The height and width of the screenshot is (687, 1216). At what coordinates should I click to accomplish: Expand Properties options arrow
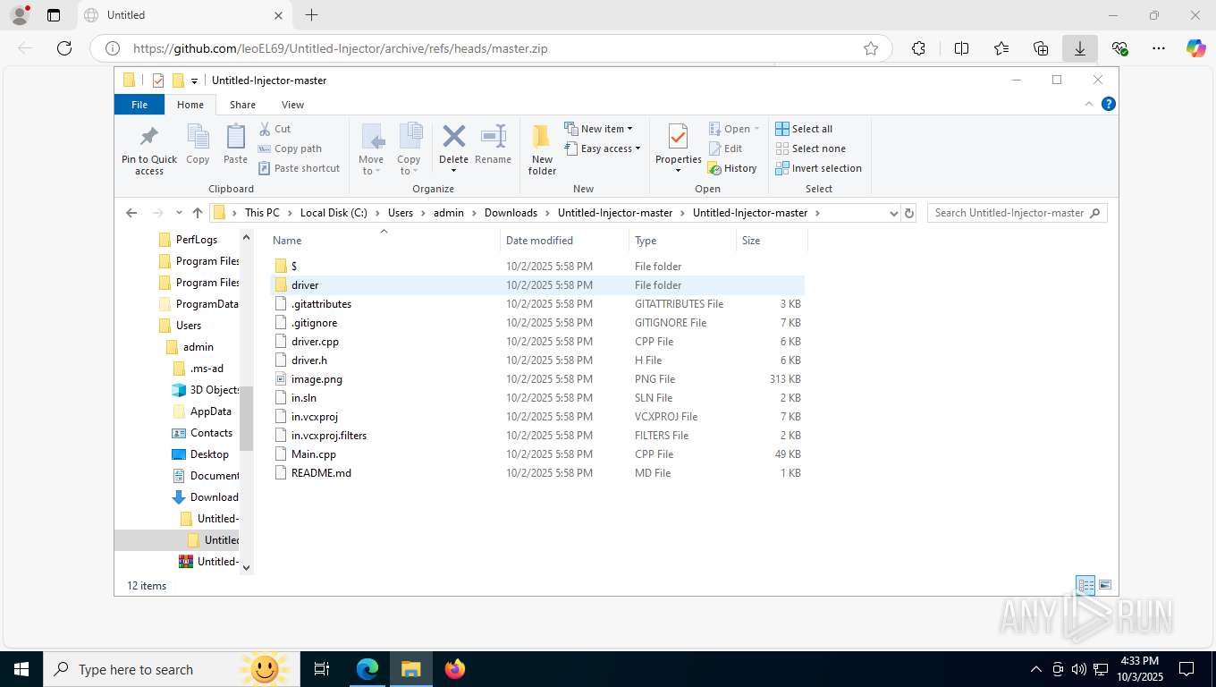(x=678, y=171)
